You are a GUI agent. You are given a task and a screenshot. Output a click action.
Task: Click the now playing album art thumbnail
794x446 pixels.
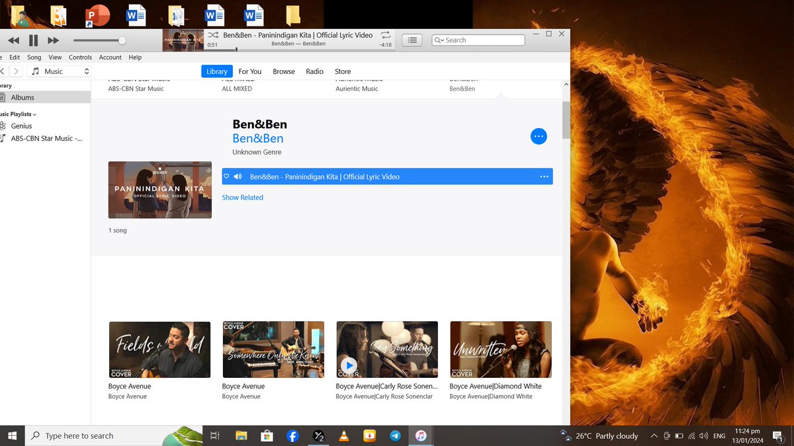pos(183,40)
